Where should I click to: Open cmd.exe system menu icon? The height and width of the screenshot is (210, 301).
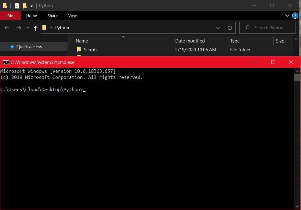click(x=6, y=62)
